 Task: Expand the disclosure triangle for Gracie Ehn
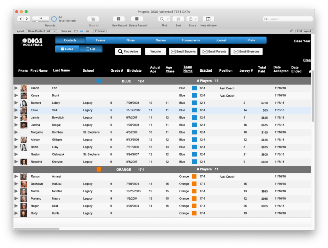16,88
